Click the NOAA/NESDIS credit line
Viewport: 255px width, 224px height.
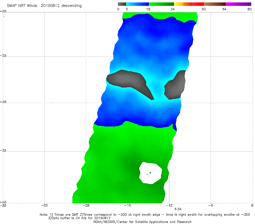point(142,222)
